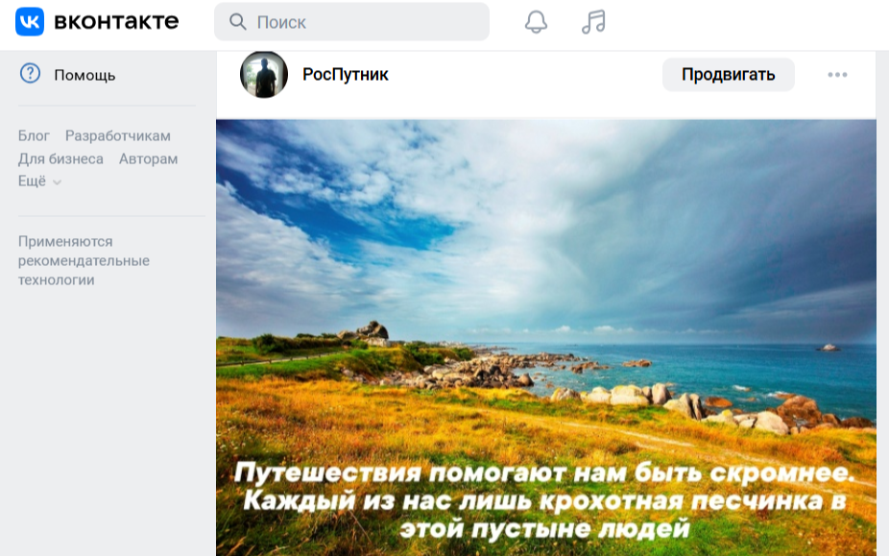Click the question mark help icon
The height and width of the screenshot is (556, 889).
[x=31, y=74]
